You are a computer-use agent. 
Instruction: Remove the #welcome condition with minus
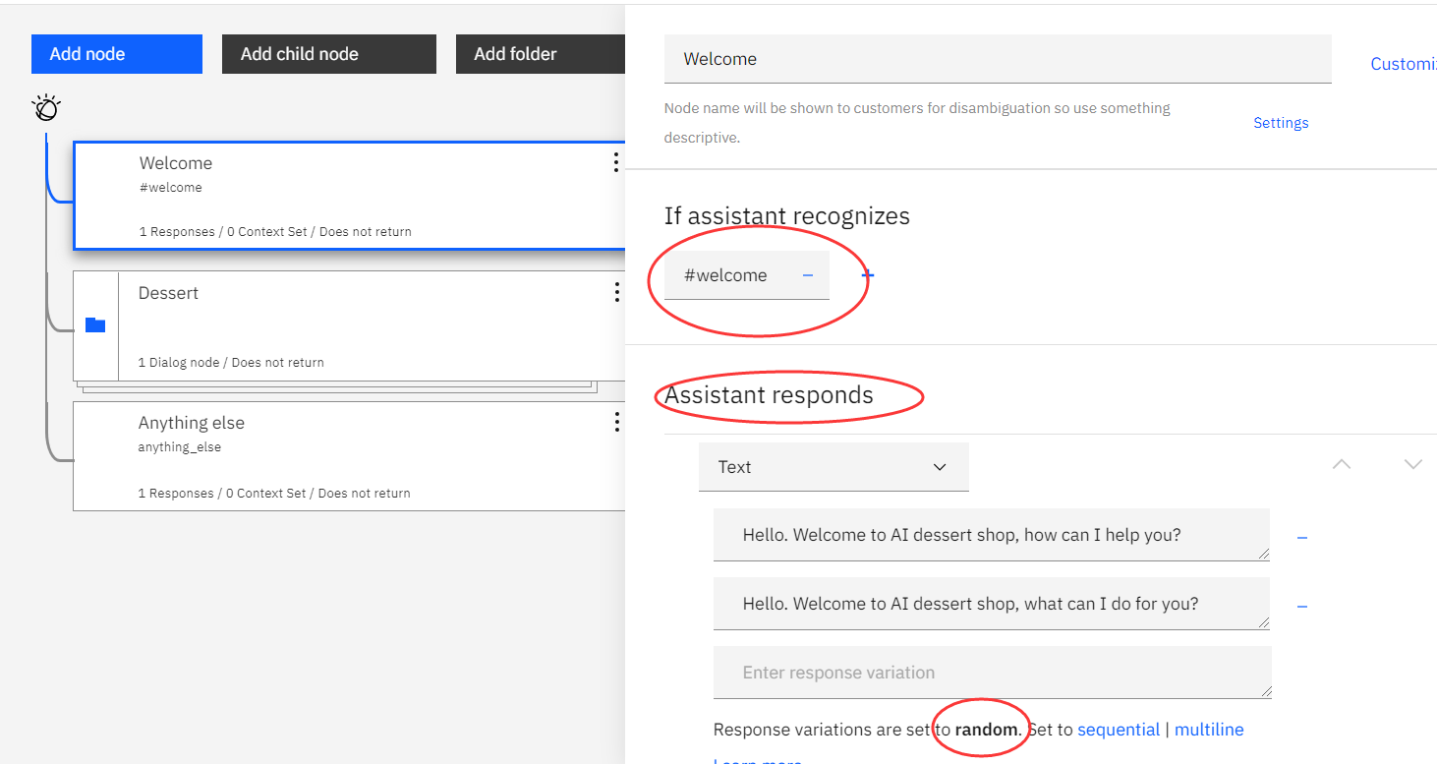pos(808,275)
